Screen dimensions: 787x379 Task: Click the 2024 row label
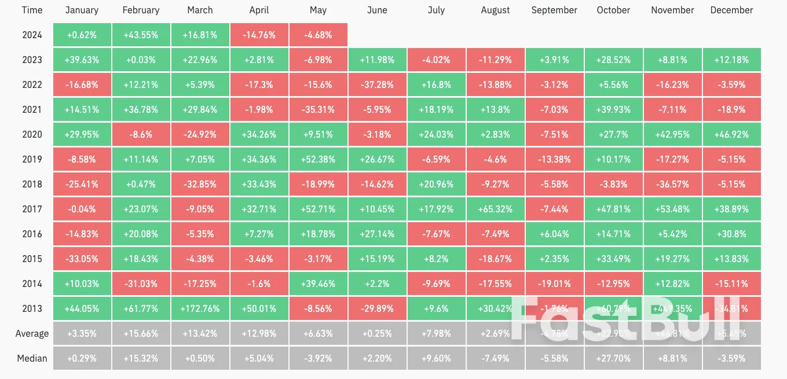pyautogui.click(x=32, y=35)
